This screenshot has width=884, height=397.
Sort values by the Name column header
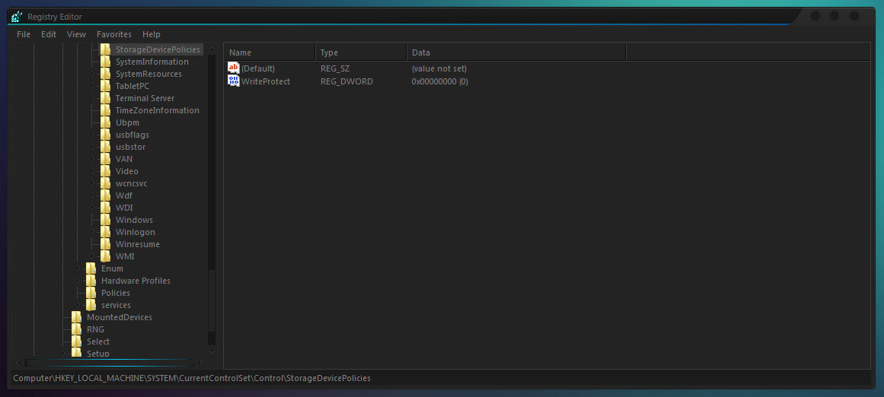(270, 52)
